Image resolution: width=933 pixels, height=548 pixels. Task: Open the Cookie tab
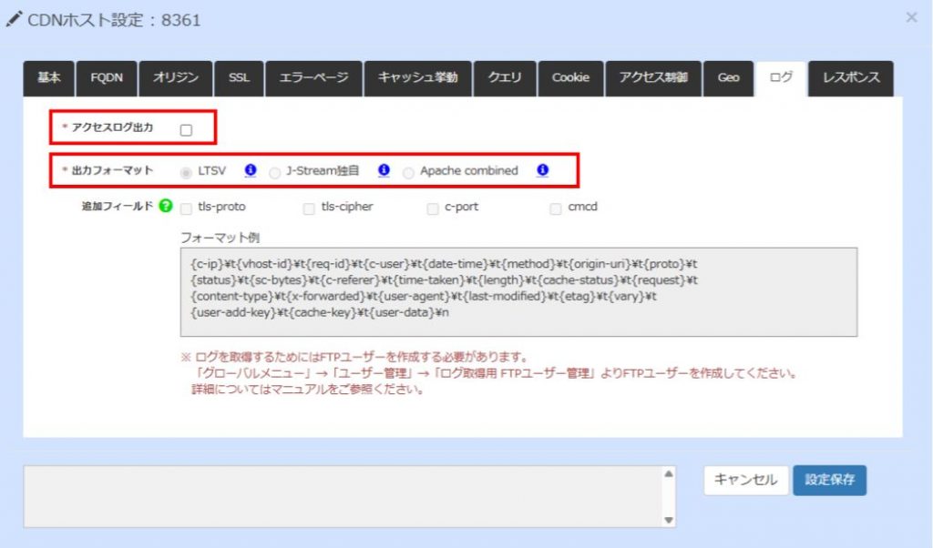point(570,78)
